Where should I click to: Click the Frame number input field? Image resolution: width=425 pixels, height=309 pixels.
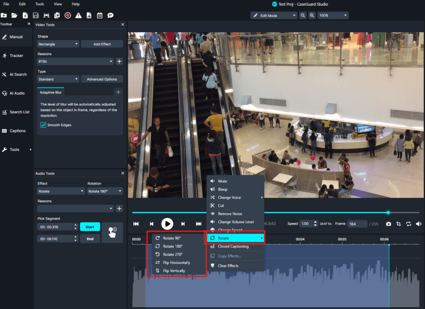click(357, 224)
